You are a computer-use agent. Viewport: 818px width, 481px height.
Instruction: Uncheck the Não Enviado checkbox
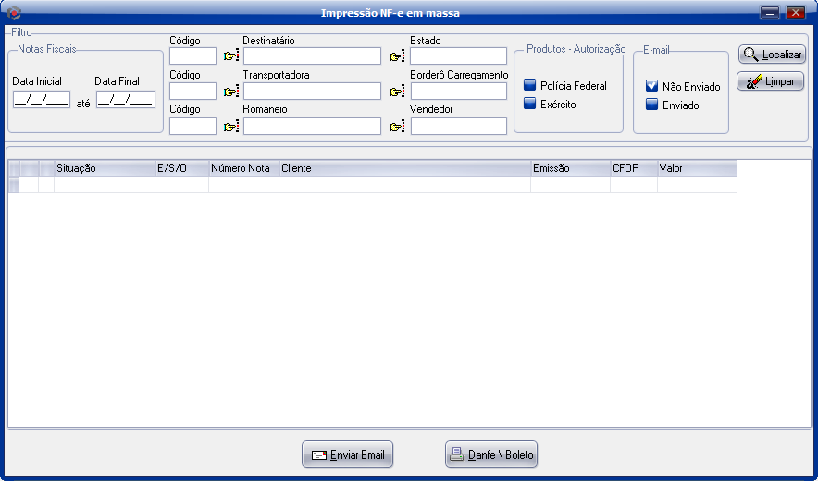tap(652, 86)
